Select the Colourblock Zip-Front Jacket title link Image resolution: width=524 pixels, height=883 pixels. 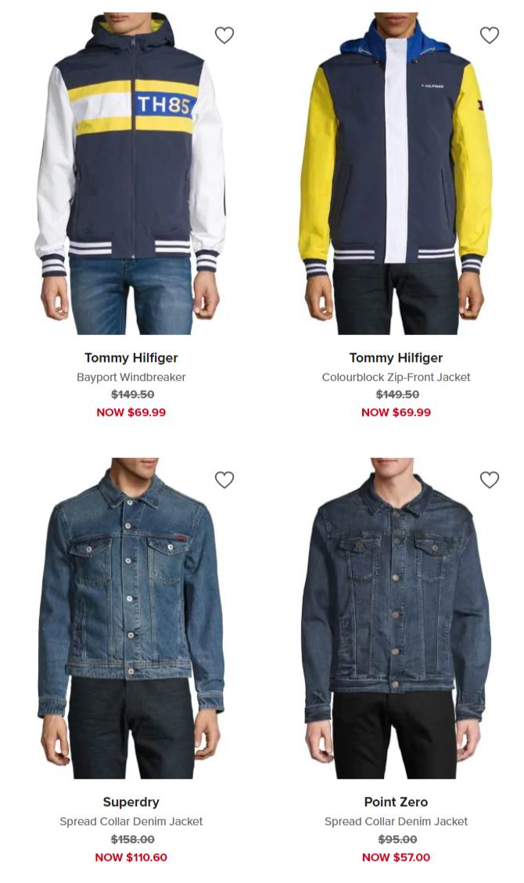[x=397, y=377]
